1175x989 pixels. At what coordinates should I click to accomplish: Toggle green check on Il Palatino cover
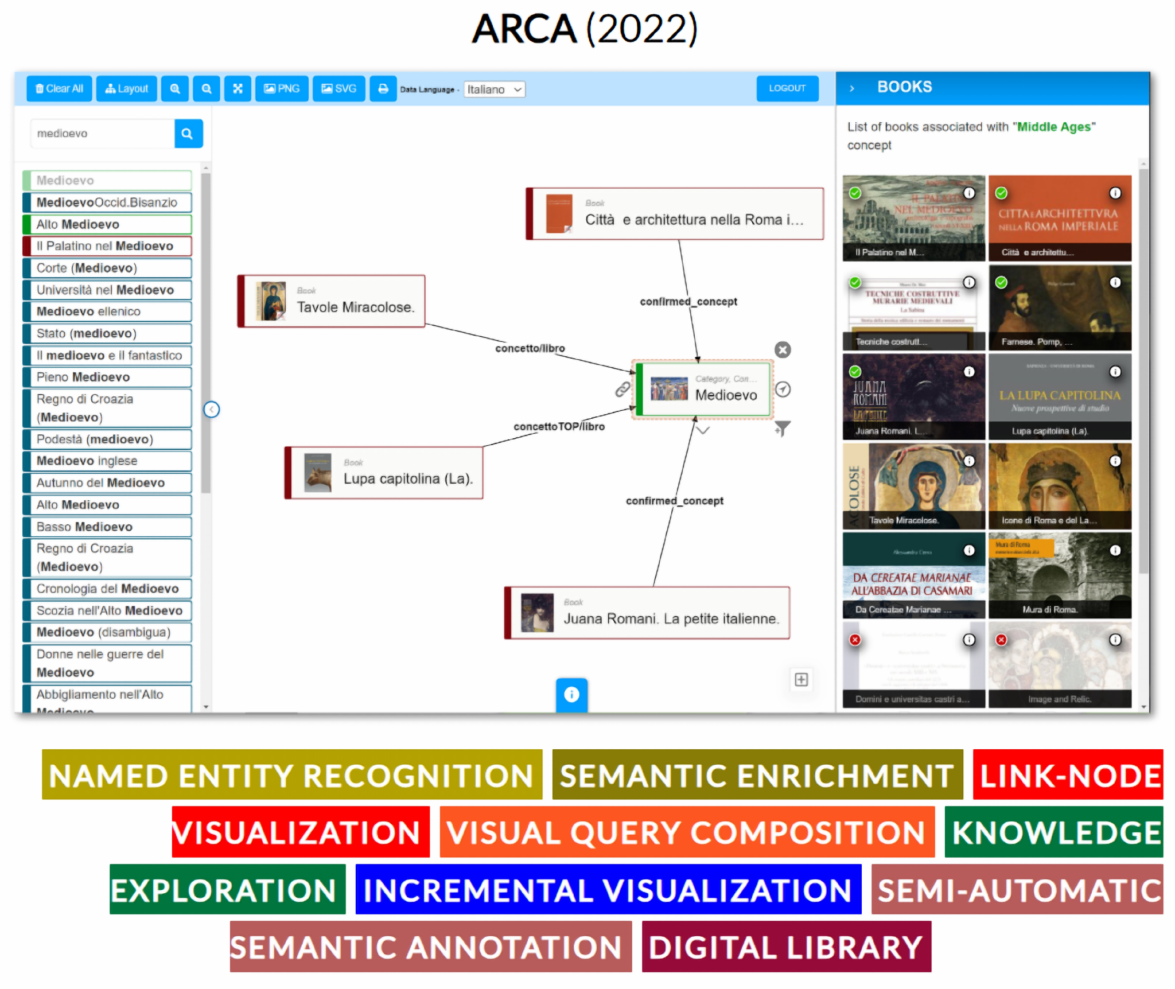coord(855,193)
